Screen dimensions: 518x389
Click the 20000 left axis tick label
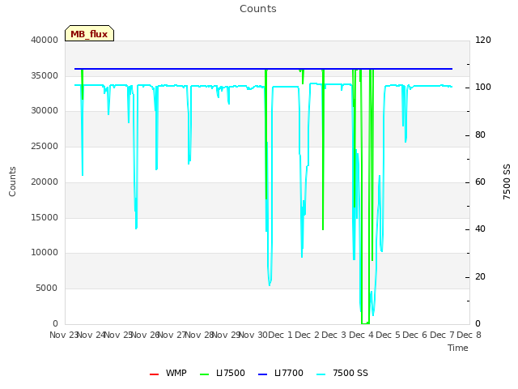tap(45, 182)
